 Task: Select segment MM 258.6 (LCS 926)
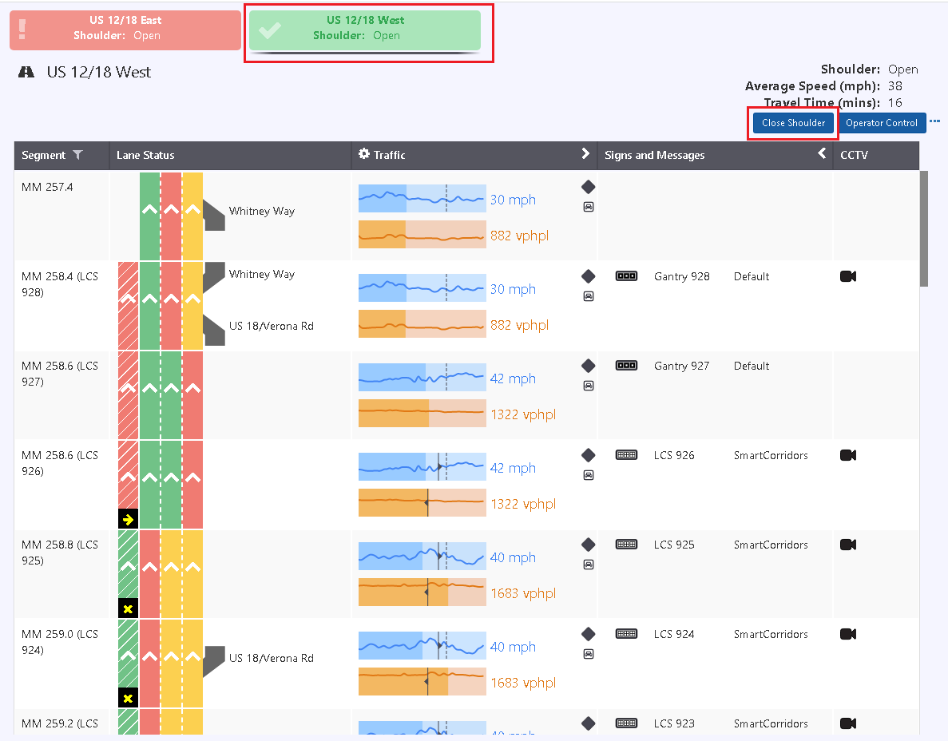pos(59,463)
